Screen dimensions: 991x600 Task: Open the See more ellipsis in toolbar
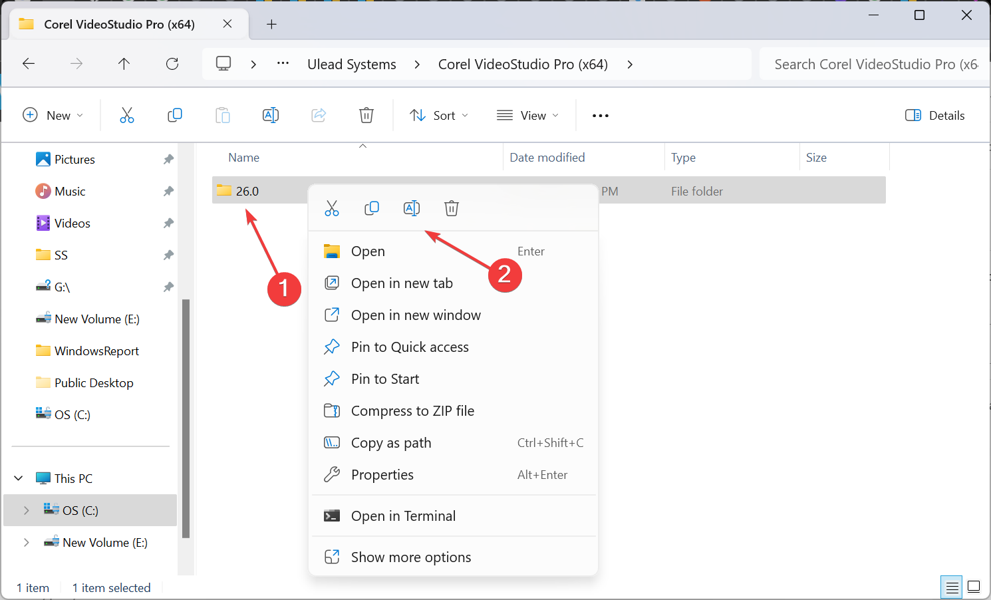point(601,116)
